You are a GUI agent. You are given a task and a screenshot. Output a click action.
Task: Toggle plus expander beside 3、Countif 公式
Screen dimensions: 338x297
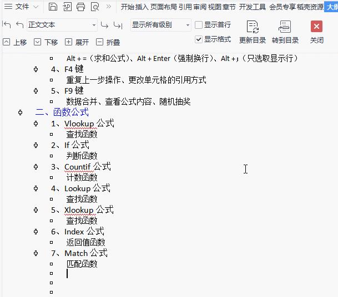point(36,167)
